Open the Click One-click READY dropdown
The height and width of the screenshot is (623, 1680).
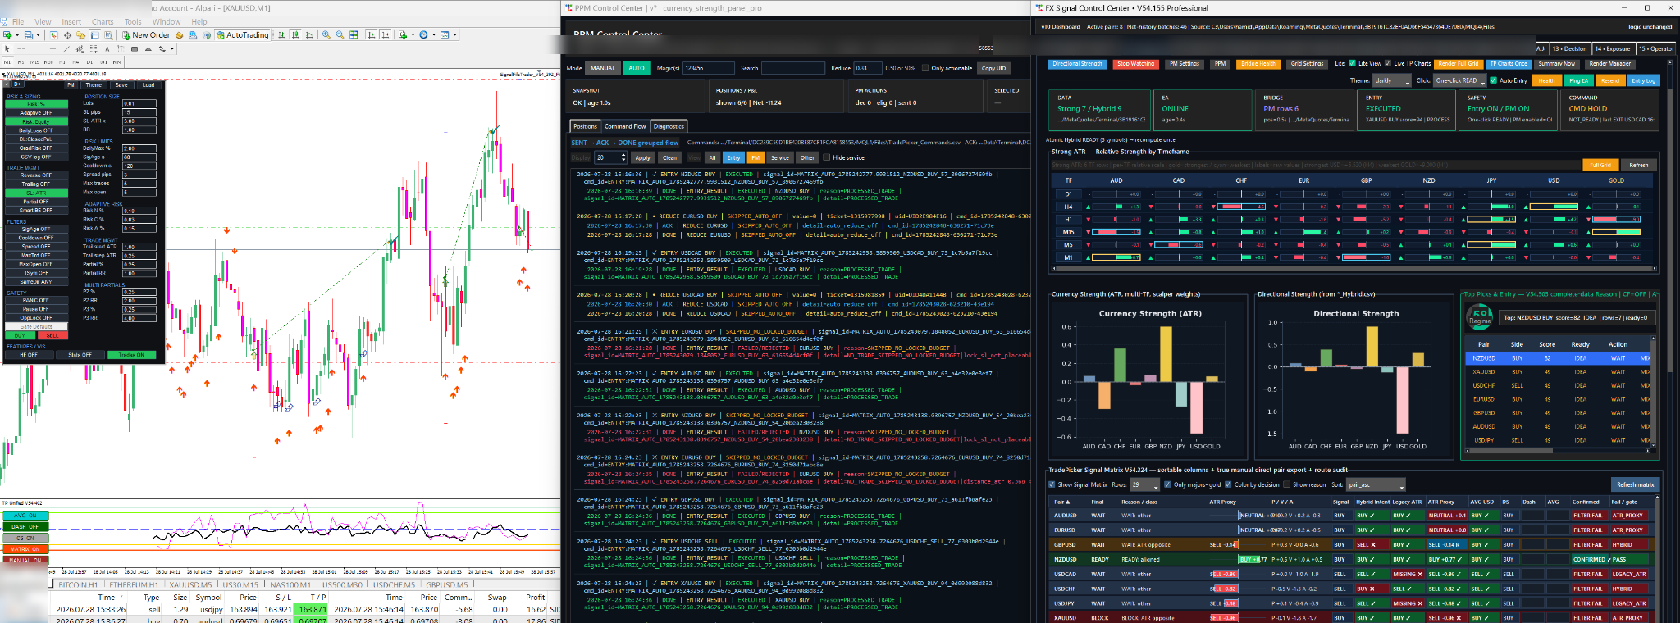1460,80
